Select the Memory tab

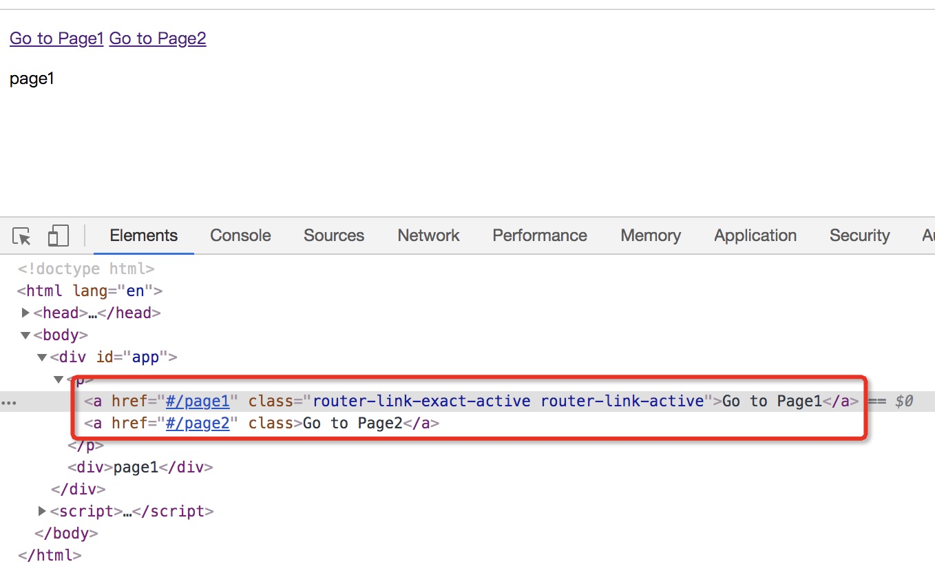click(x=651, y=236)
